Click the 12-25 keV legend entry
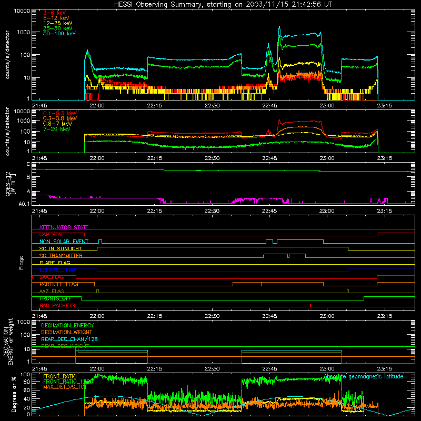Image resolution: width=421 pixels, height=421 pixels. click(58, 23)
